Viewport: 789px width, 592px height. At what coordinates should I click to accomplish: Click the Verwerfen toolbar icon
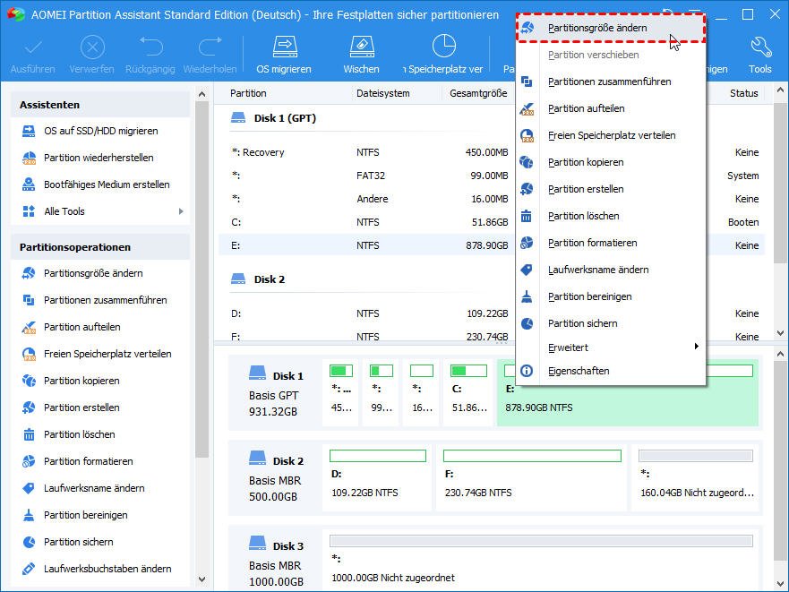(92, 47)
